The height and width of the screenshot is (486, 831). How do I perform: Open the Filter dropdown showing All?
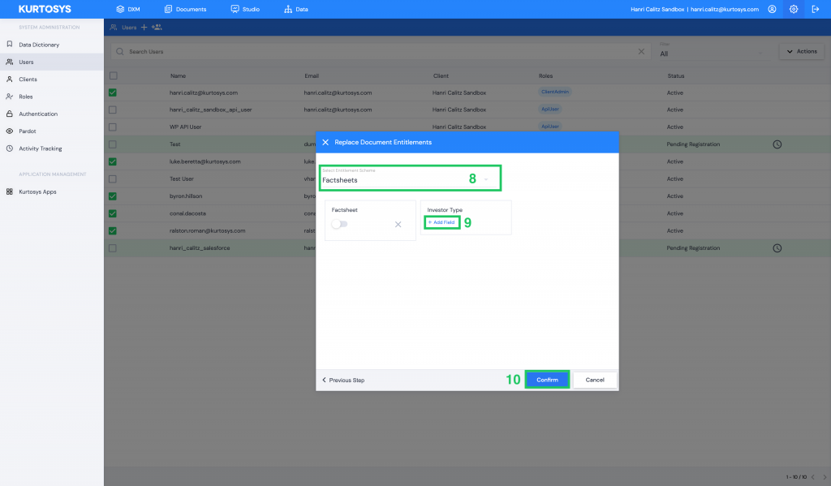click(x=713, y=52)
